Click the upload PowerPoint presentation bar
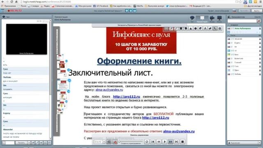The height and width of the screenshot is (148, 263). pos(139,25)
